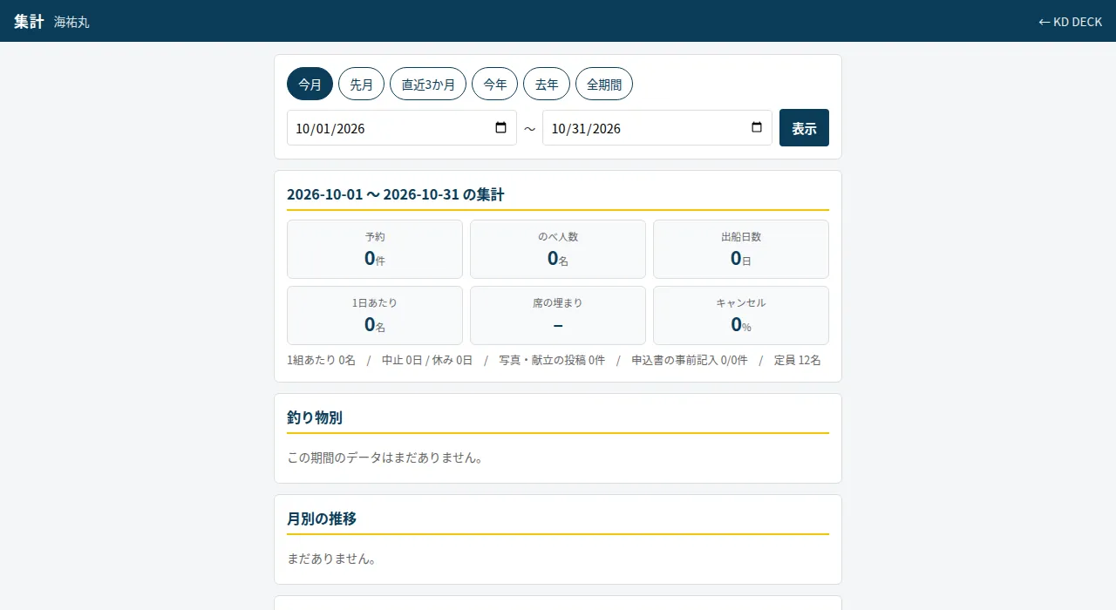Click the 1日あたり 0名 stat card
This screenshot has height=610, width=1116.
click(375, 315)
